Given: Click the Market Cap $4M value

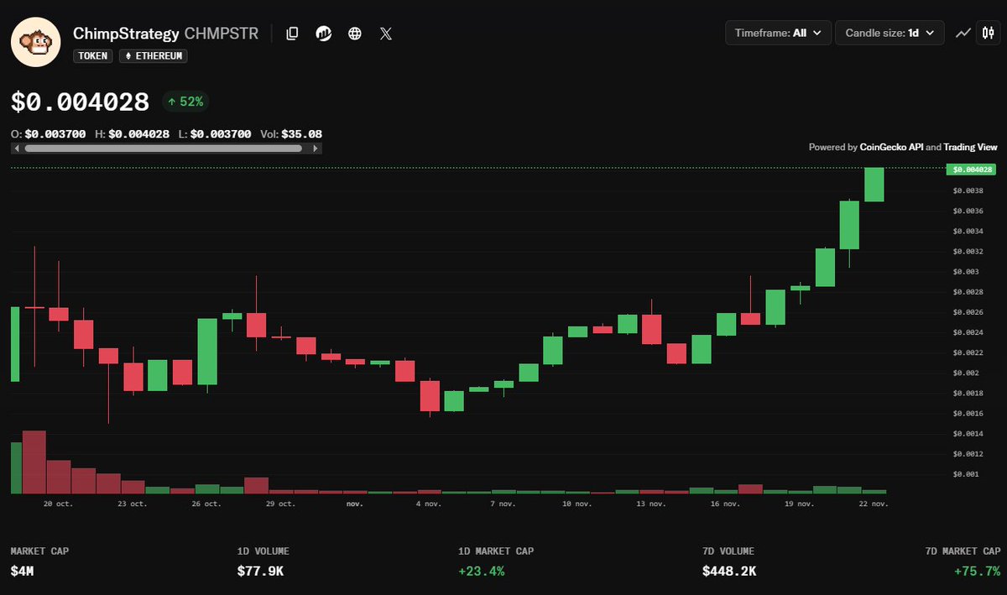Looking at the screenshot, I should 23,572.
